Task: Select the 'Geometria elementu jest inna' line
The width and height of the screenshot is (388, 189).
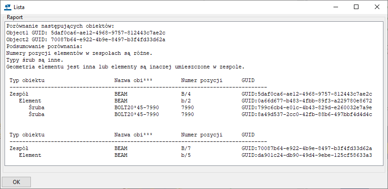Action: (125, 67)
